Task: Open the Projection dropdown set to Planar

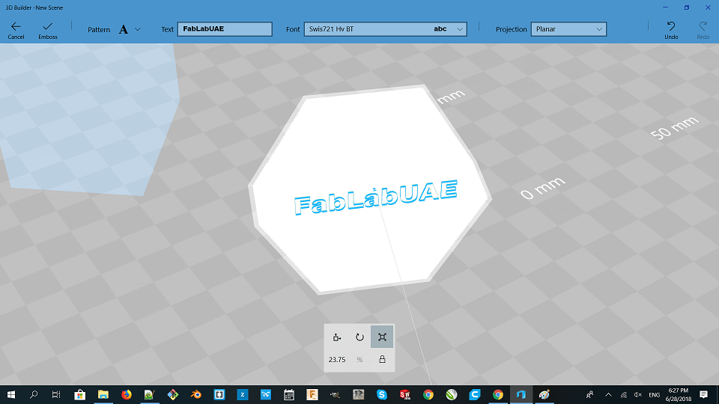Action: (568, 29)
